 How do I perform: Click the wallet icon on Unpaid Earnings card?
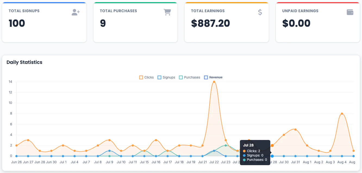[350, 12]
